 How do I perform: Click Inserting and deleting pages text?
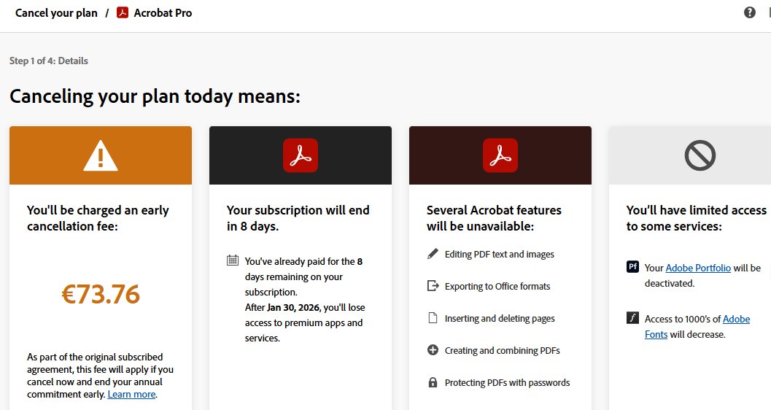click(x=500, y=319)
